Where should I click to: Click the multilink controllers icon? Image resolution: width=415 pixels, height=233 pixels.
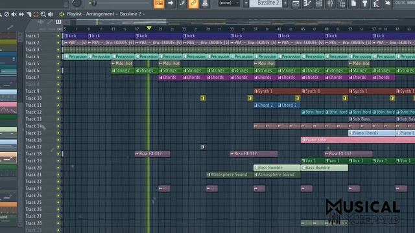pyautogui.click(x=205, y=3)
